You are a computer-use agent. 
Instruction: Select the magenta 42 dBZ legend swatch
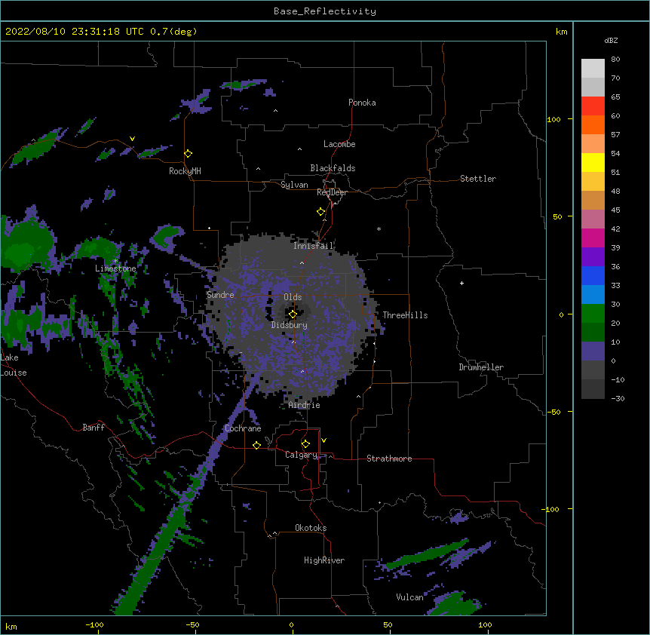tap(593, 238)
